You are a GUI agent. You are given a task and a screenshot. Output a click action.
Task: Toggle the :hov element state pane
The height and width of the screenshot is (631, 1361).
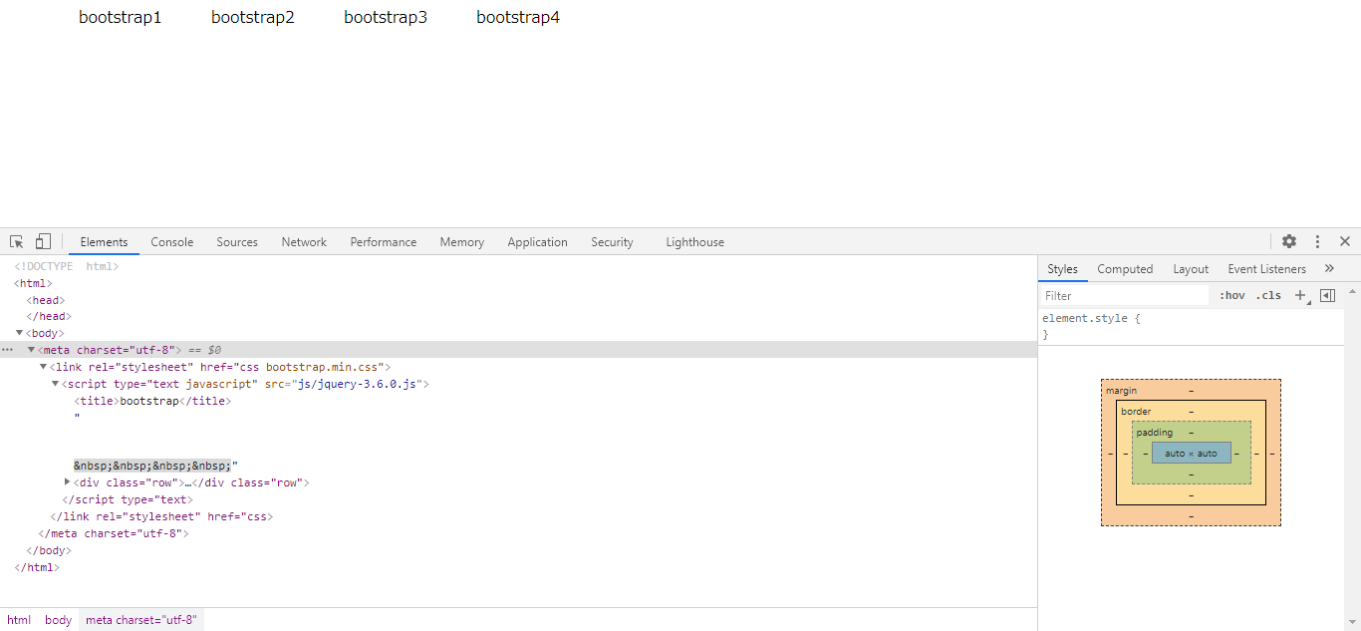(1232, 295)
